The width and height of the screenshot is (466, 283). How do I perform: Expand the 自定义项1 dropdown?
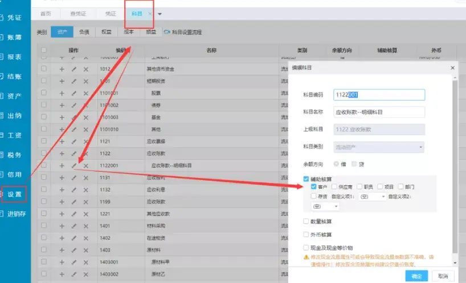[x=373, y=197]
